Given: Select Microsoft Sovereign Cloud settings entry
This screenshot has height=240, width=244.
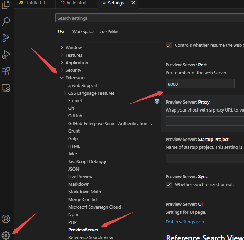Looking at the screenshot, I should (x=95, y=207).
